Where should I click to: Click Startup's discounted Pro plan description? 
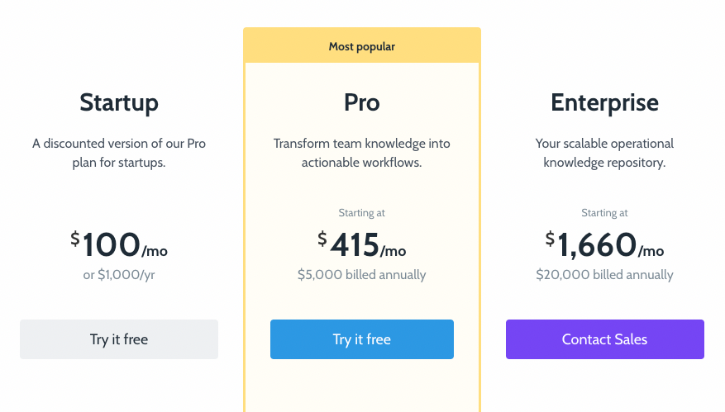tap(119, 153)
